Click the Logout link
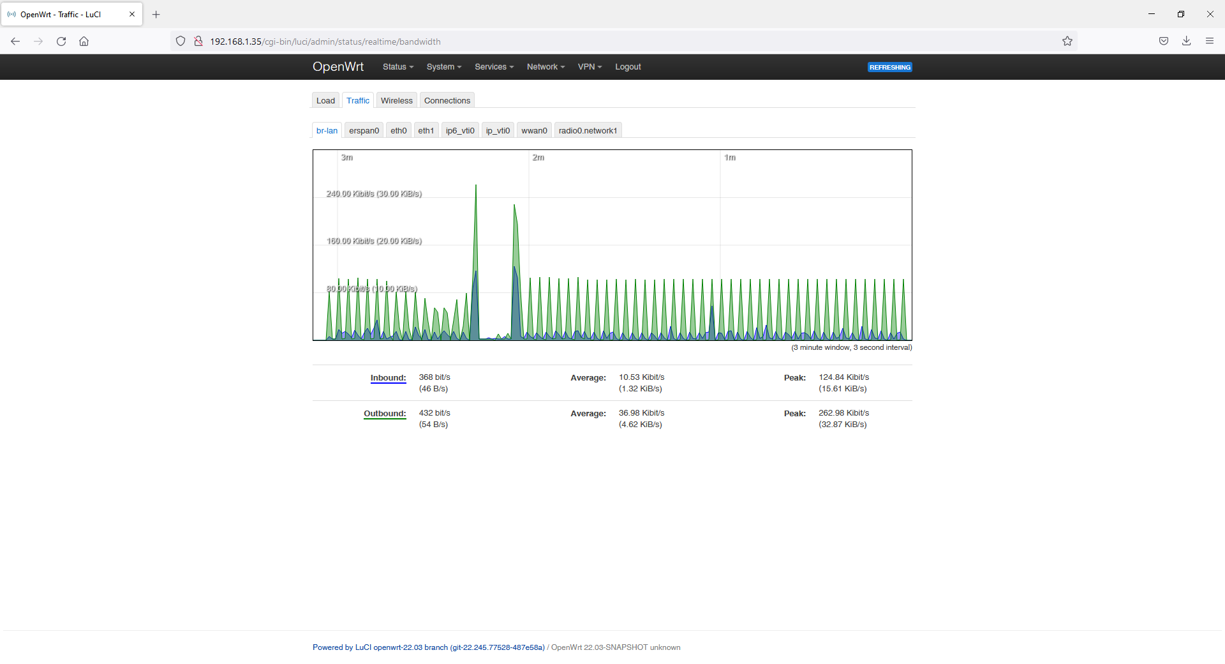 coord(628,67)
